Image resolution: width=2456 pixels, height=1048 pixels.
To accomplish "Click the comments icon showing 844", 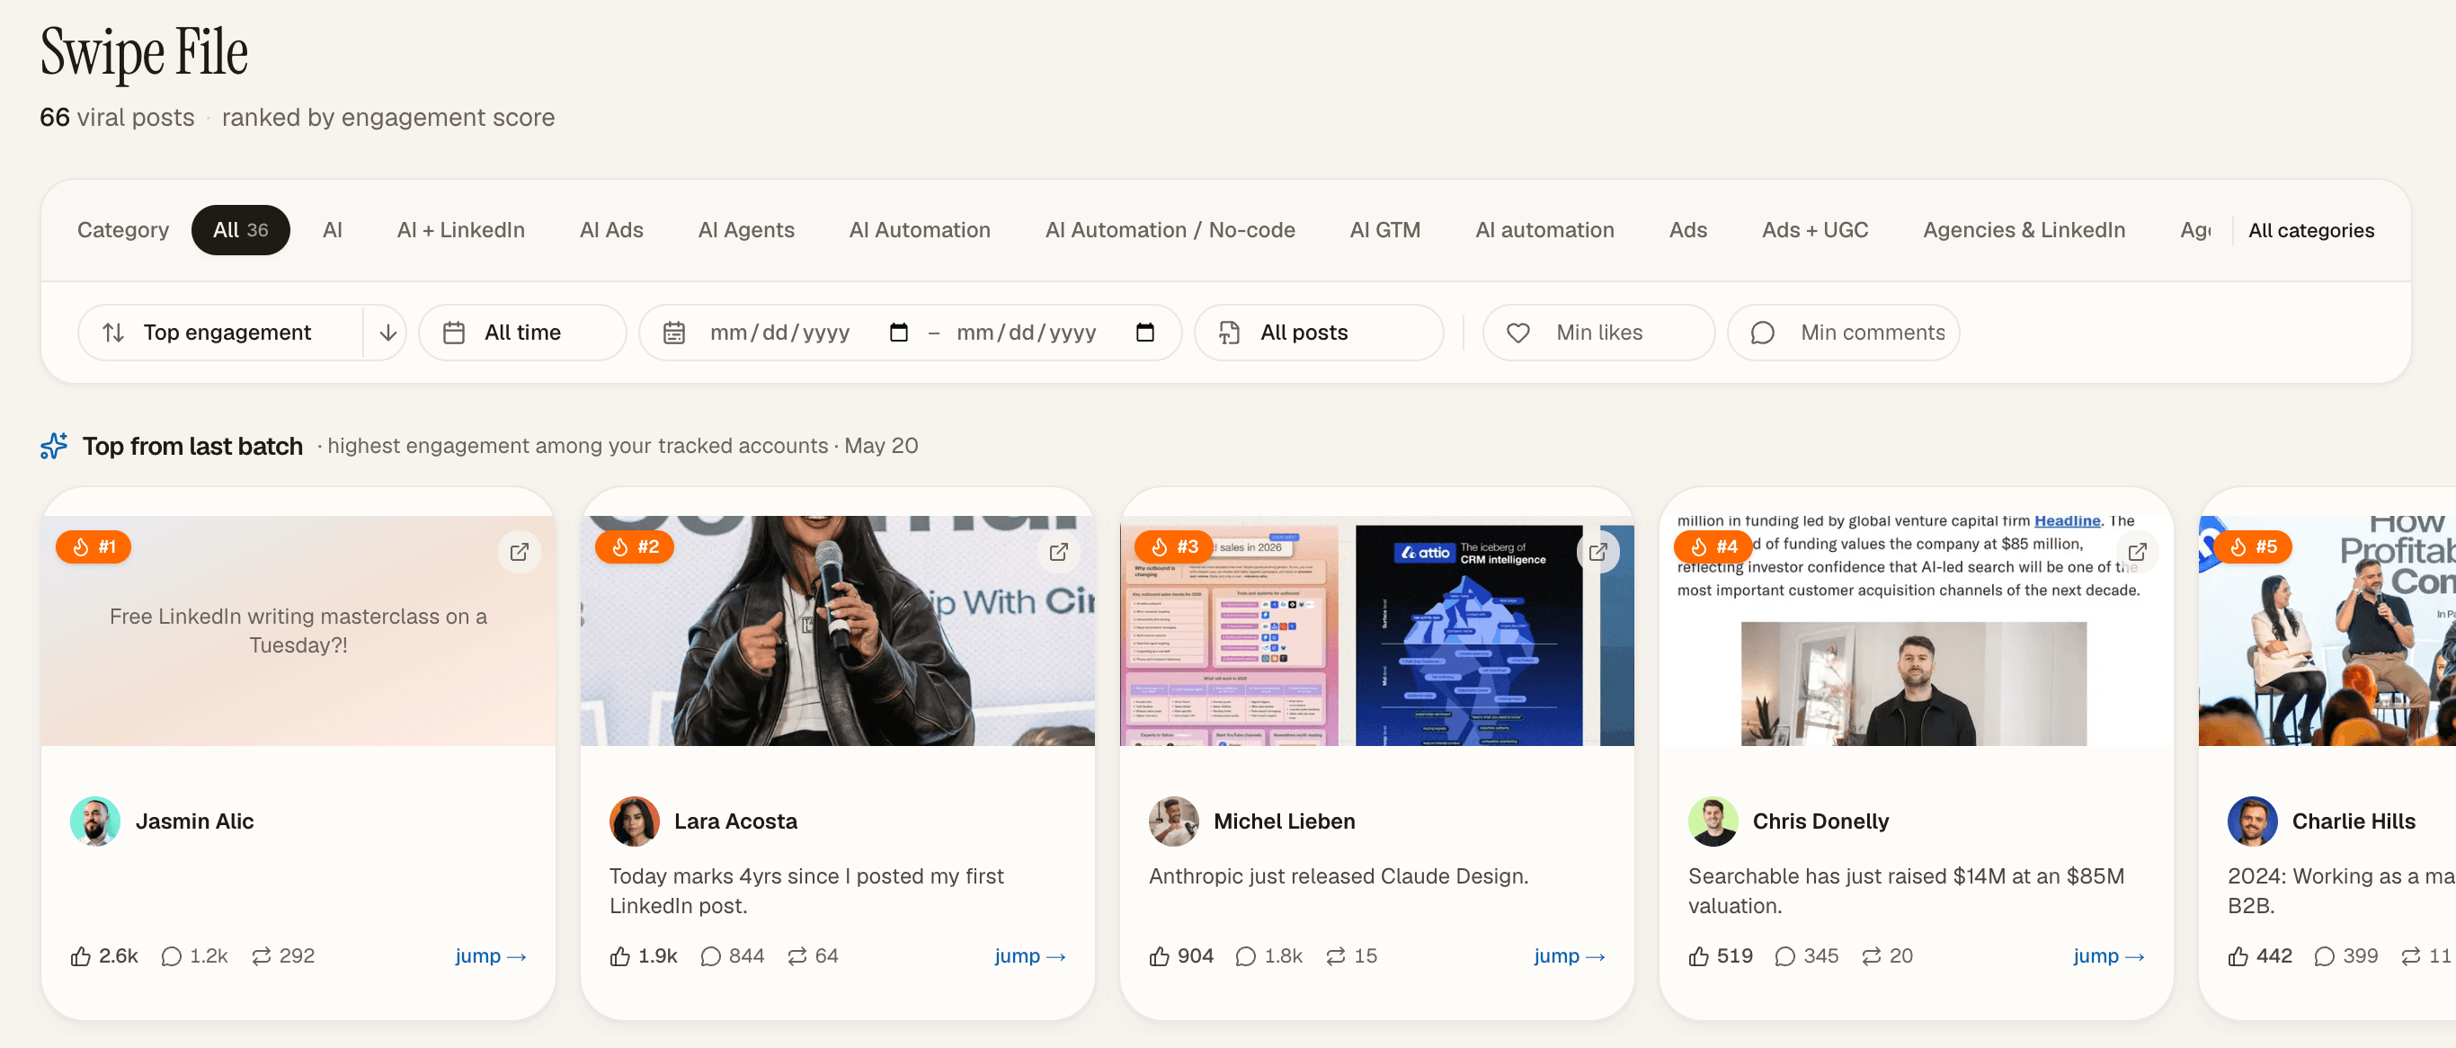I will [710, 955].
